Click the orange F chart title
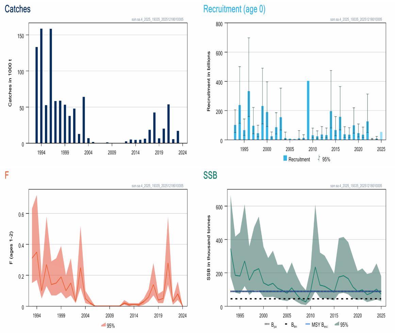Screen dimensions: 395x334 pos(6,175)
